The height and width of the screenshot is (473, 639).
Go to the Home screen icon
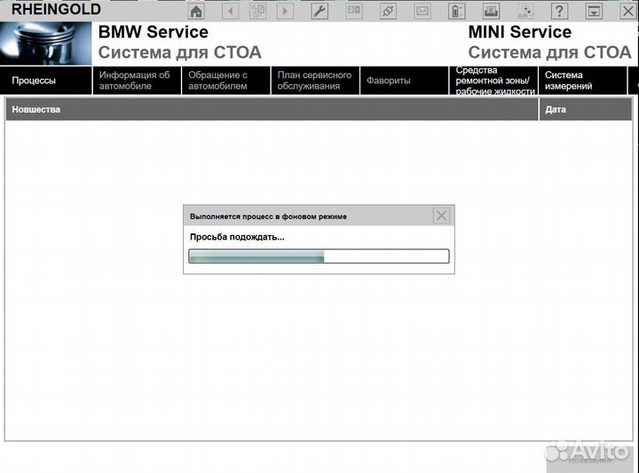196,11
